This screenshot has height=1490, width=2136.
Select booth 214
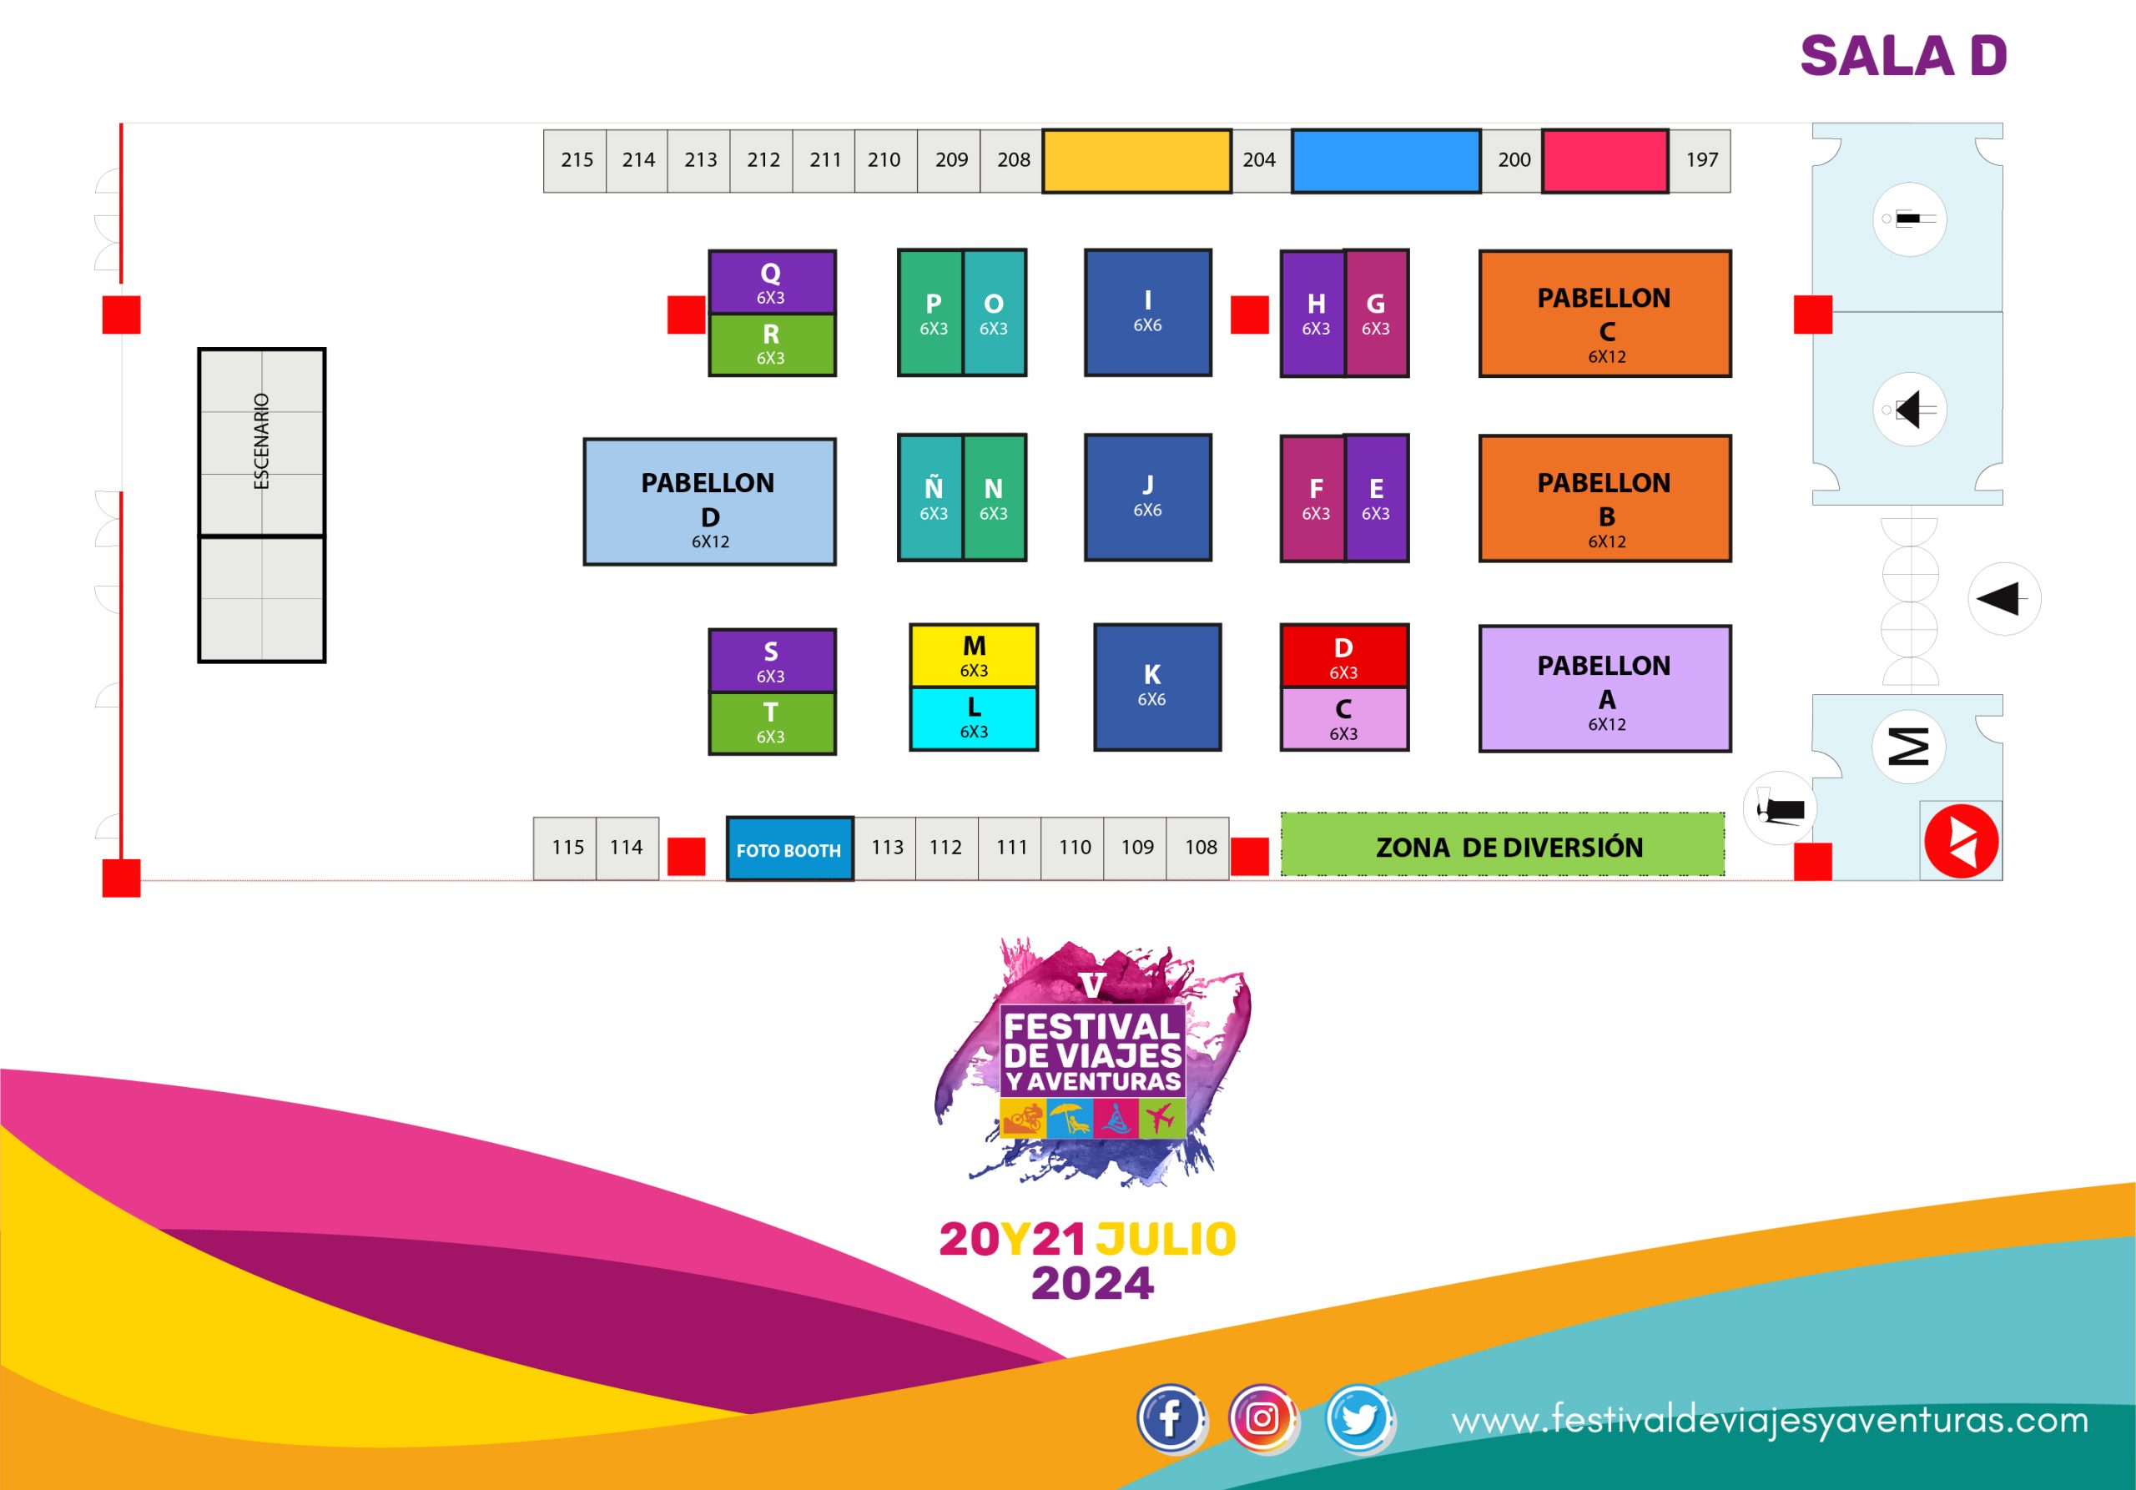pos(637,161)
